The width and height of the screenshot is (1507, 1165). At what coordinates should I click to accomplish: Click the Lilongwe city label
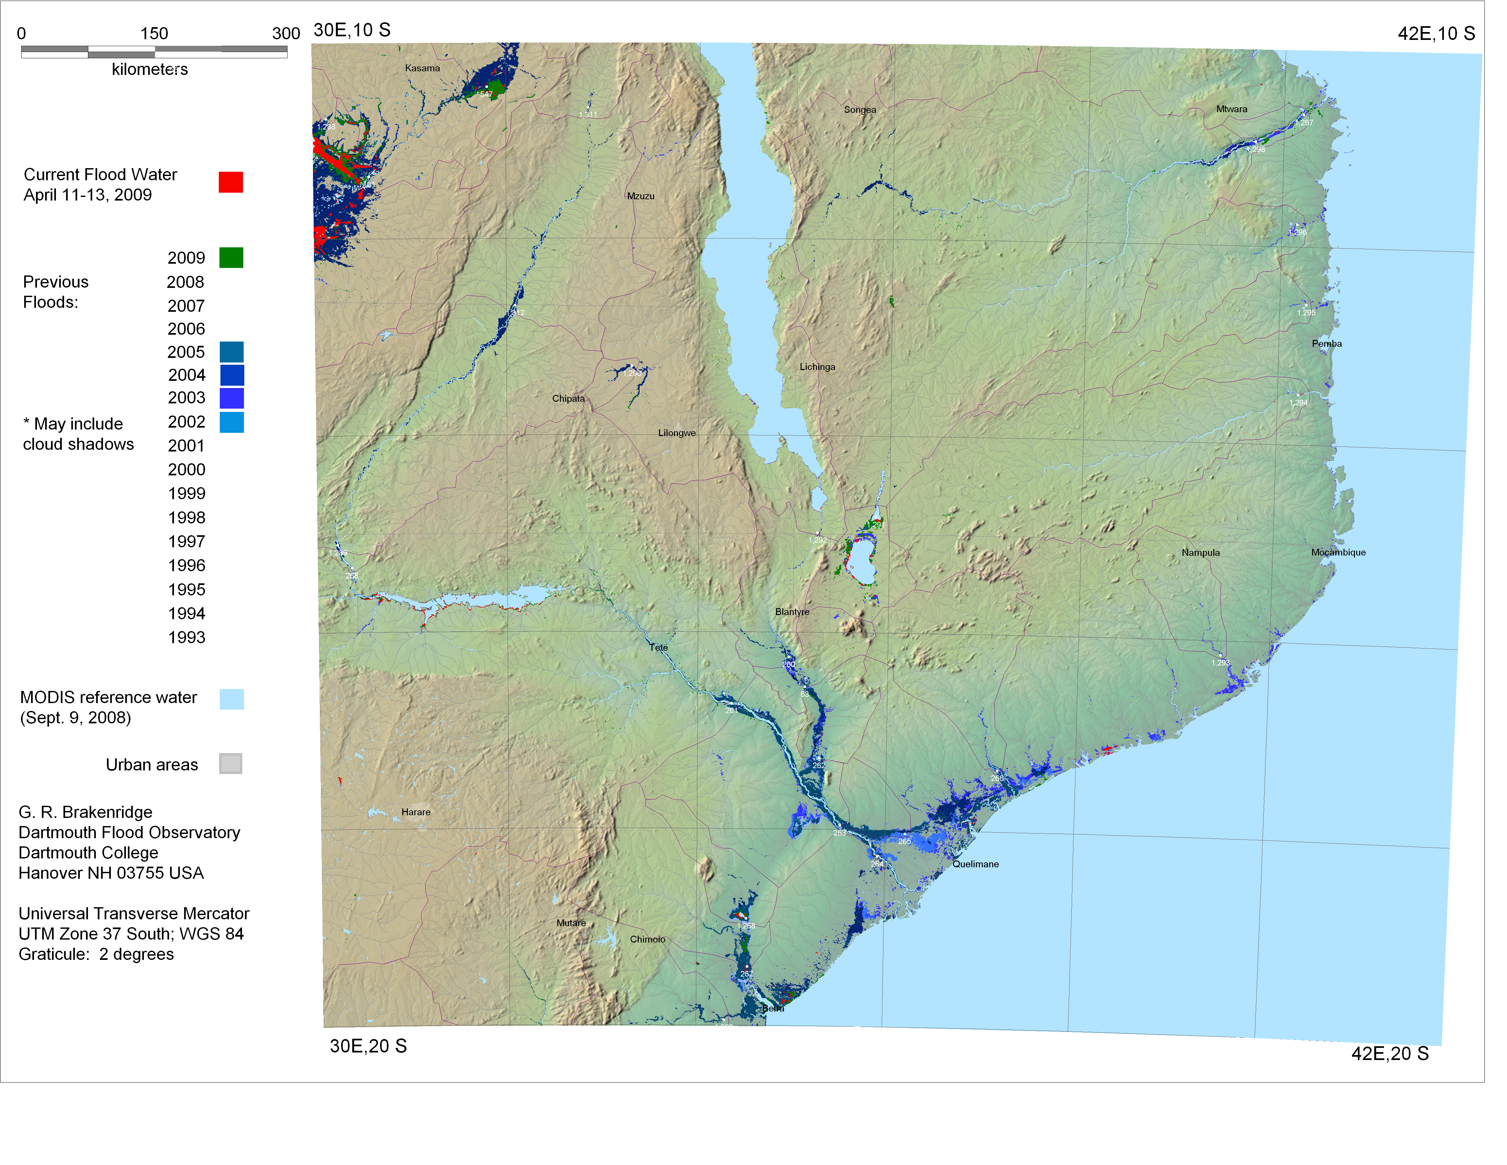point(676,433)
